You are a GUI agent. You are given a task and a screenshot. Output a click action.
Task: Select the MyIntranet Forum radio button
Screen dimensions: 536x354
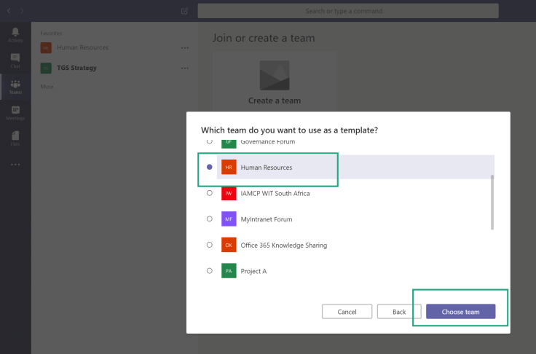[210, 219]
